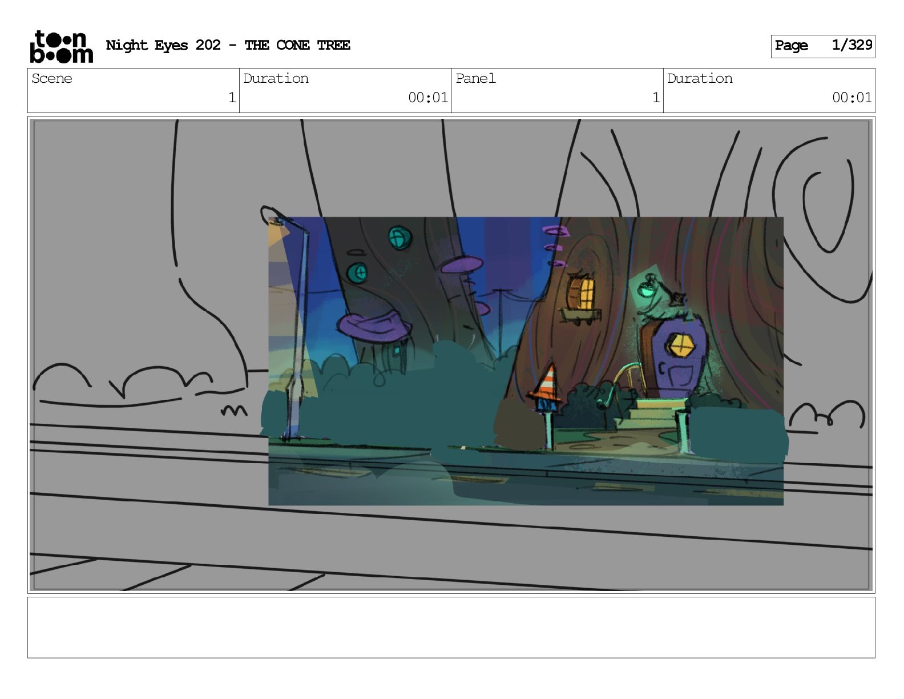
Task: Click the Panel number cell
Action: [557, 91]
